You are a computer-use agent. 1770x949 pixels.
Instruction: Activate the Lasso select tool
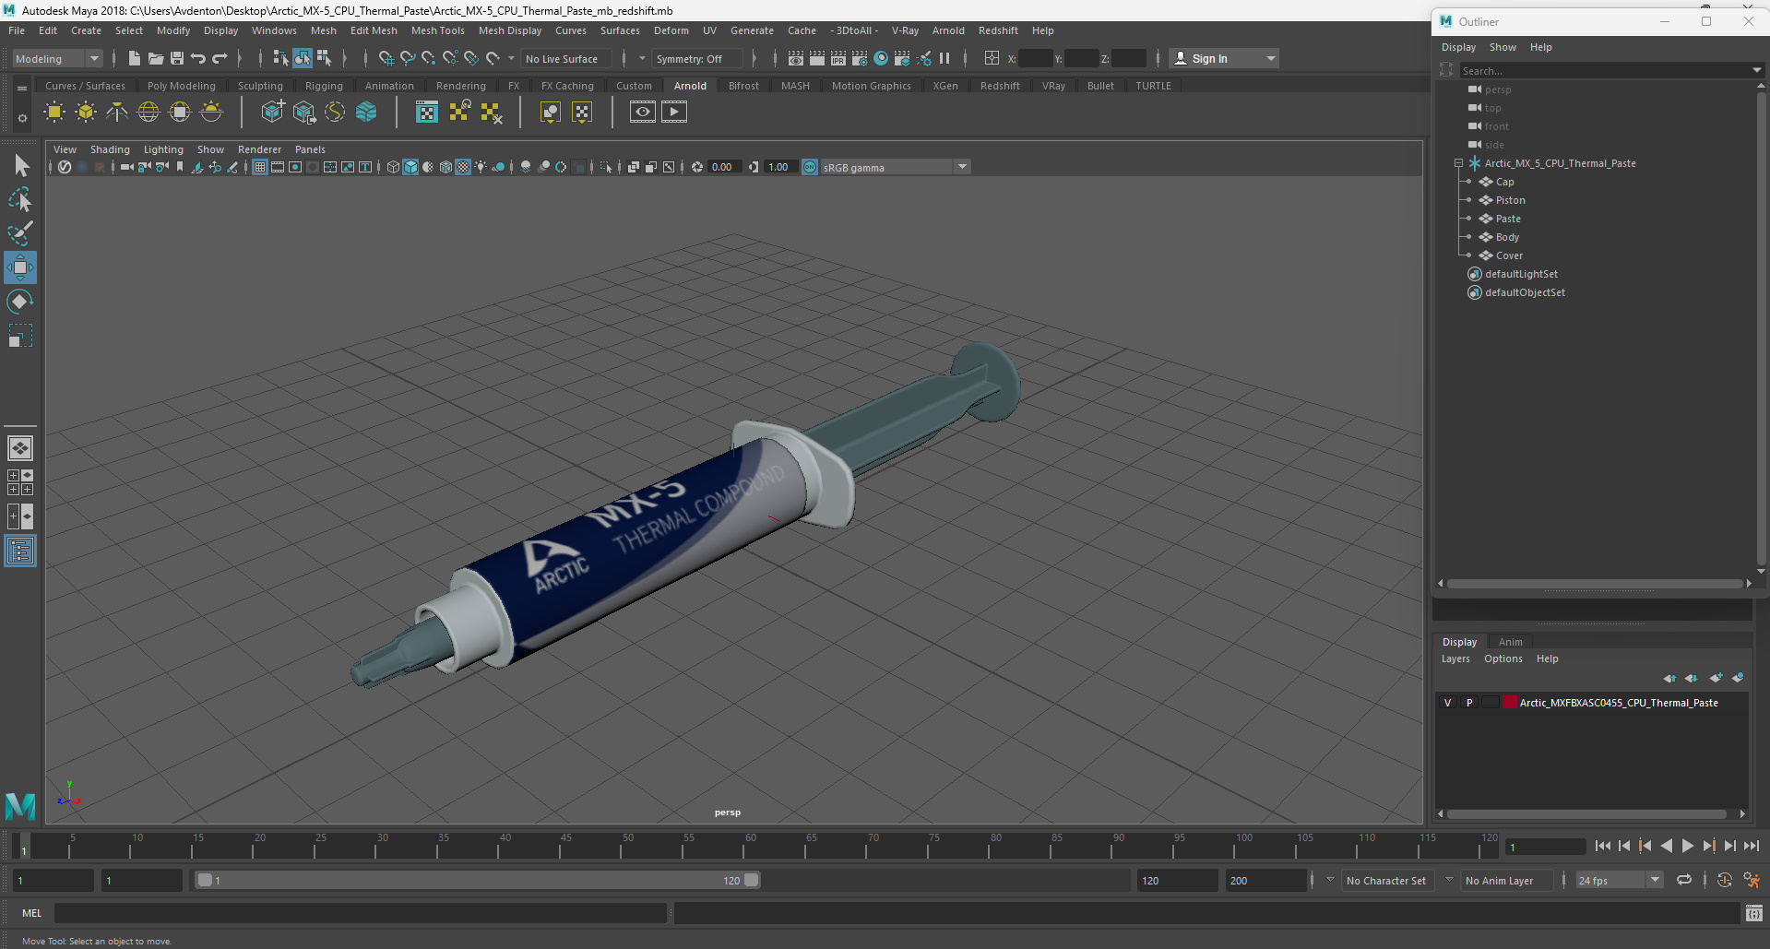pyautogui.click(x=20, y=199)
